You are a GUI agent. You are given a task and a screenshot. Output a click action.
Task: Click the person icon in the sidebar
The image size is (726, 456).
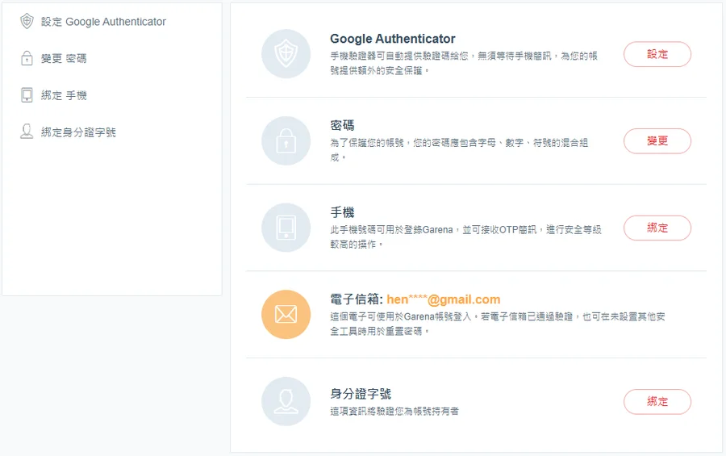(x=27, y=132)
